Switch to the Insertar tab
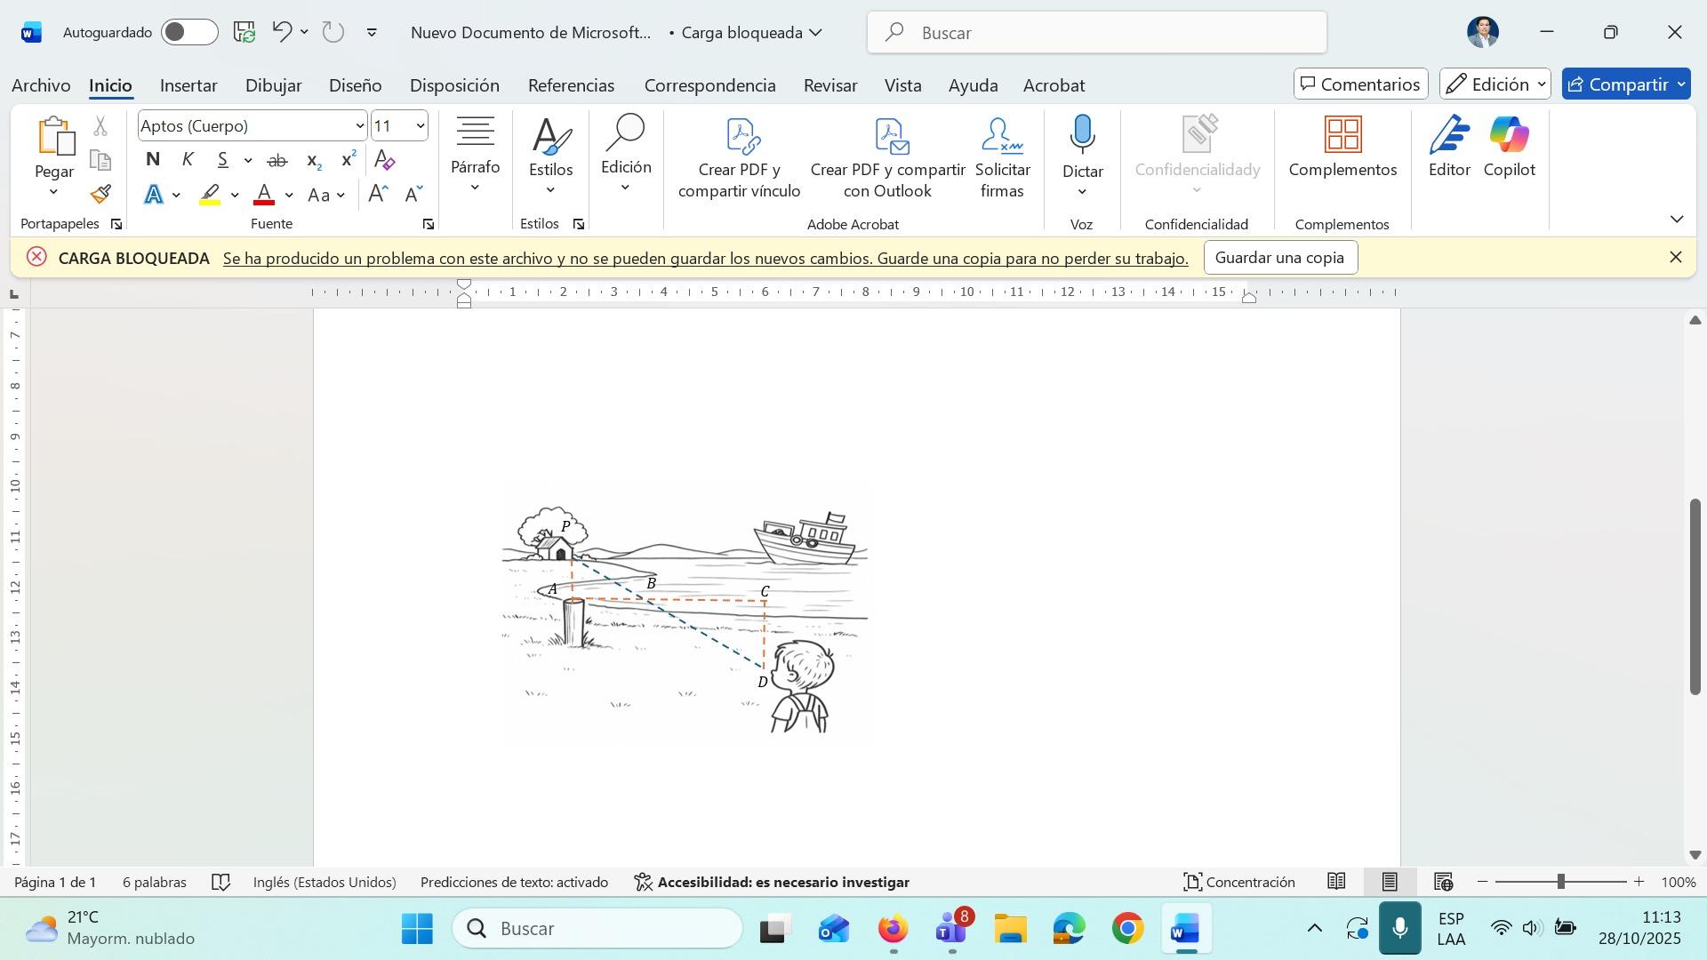Image resolution: width=1707 pixels, height=960 pixels. point(188,85)
